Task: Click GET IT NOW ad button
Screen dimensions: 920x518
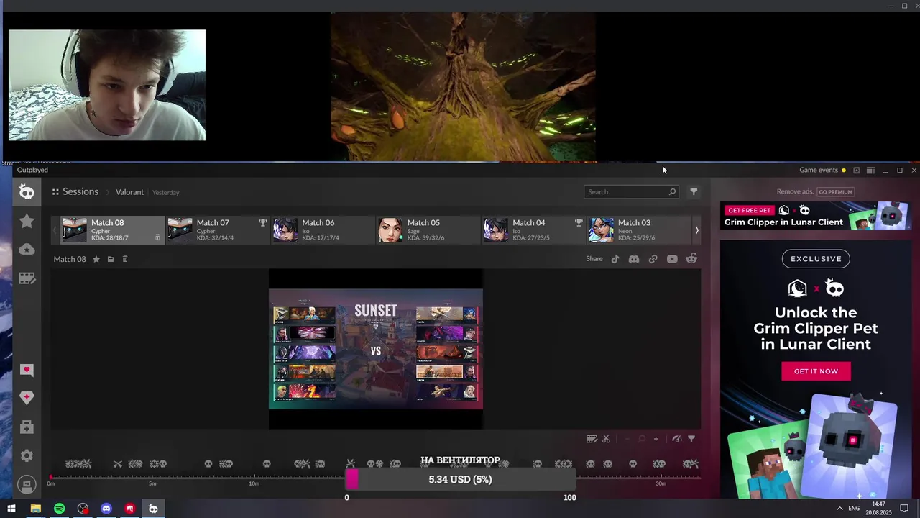Action: pyautogui.click(x=816, y=371)
